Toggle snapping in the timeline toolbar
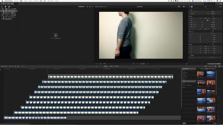Viewport: 223px width, 125px height. pyautogui.click(x=213, y=66)
